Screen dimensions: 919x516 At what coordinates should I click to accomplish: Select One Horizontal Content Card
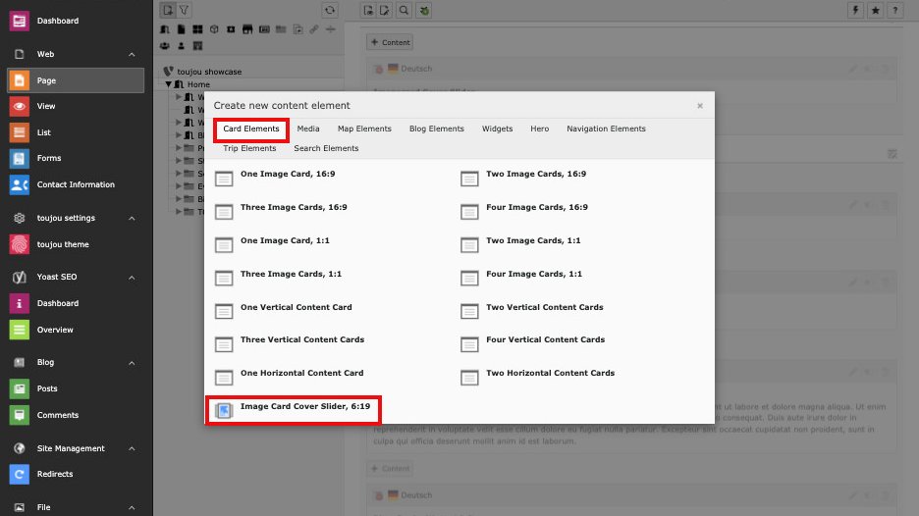click(301, 374)
